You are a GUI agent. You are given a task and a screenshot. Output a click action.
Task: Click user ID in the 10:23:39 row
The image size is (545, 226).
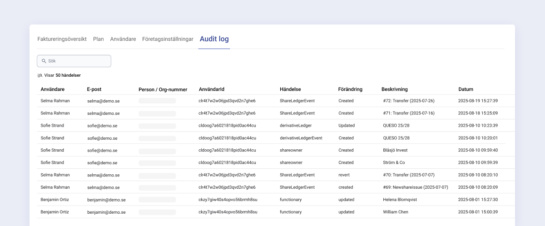228,125
